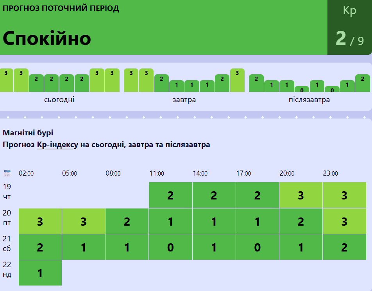This screenshot has height=291, width=372.
Task: Click the calendar icon beside the time headers
Action: (x=7, y=173)
